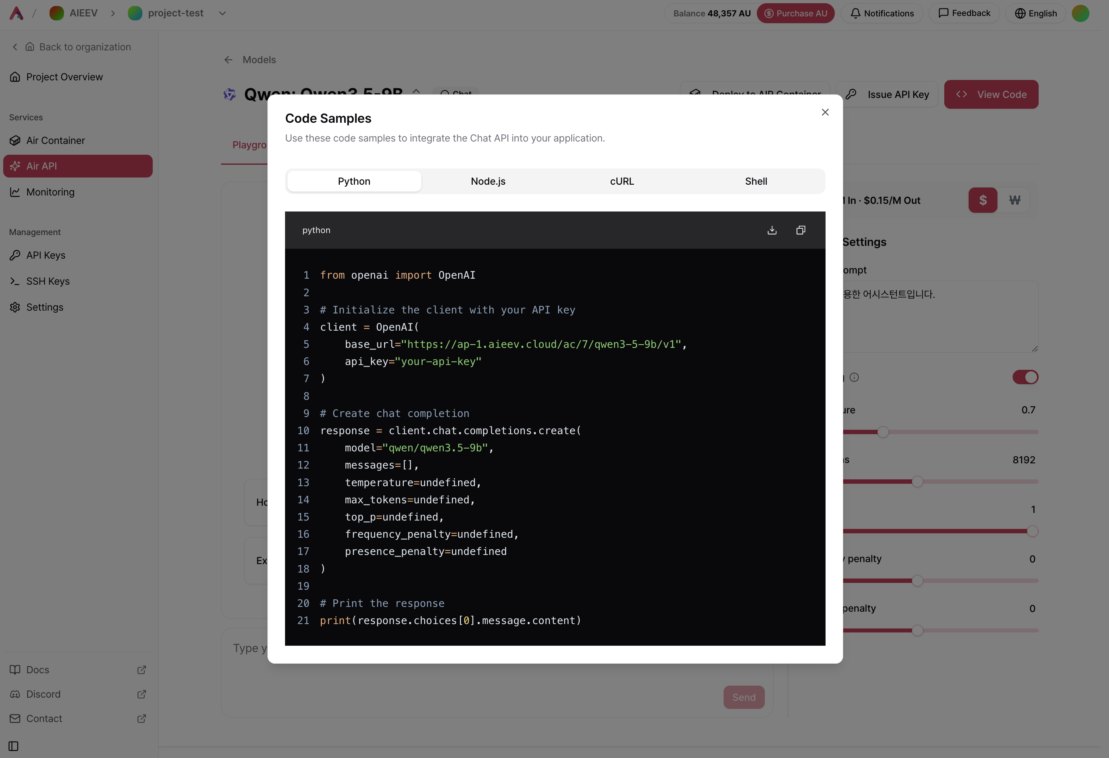The image size is (1109, 758).
Task: Open the user avatar menu
Action: coord(1080,13)
